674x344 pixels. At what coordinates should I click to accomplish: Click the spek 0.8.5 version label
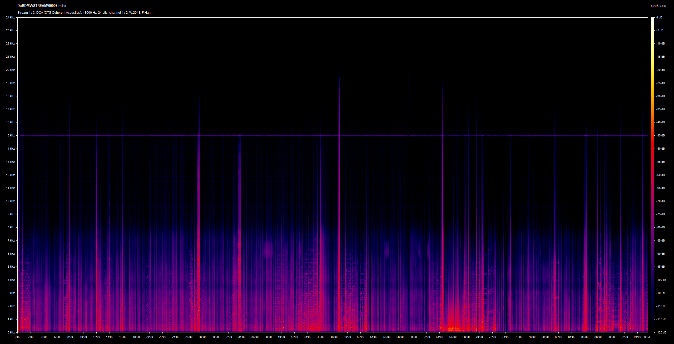658,6
